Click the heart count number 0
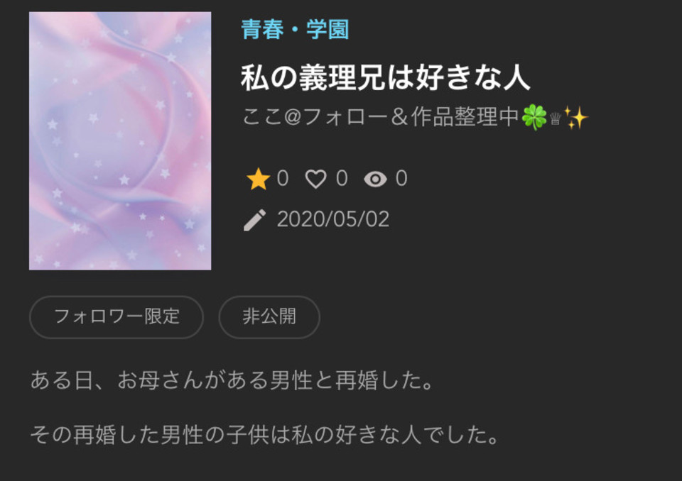682x481 pixels. click(x=342, y=179)
